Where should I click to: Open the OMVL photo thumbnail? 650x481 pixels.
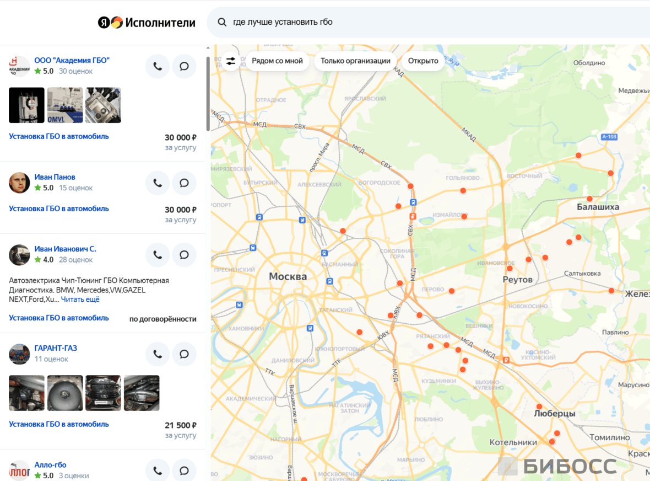(65, 105)
